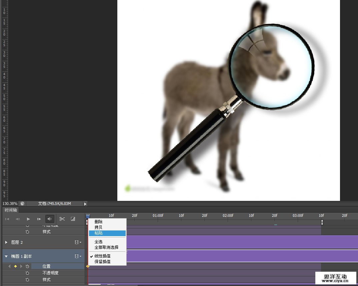Pick 保留插值 interpolation option
The image size is (358, 286).
pos(102,262)
